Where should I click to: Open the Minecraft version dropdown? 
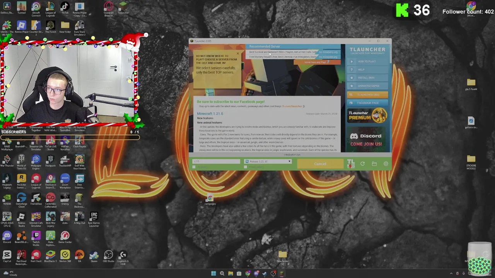tap(268, 161)
